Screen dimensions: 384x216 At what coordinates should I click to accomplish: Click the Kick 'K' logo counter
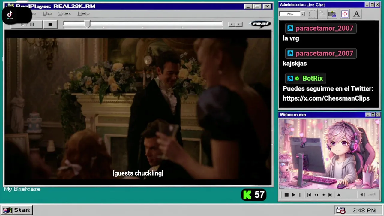click(247, 195)
